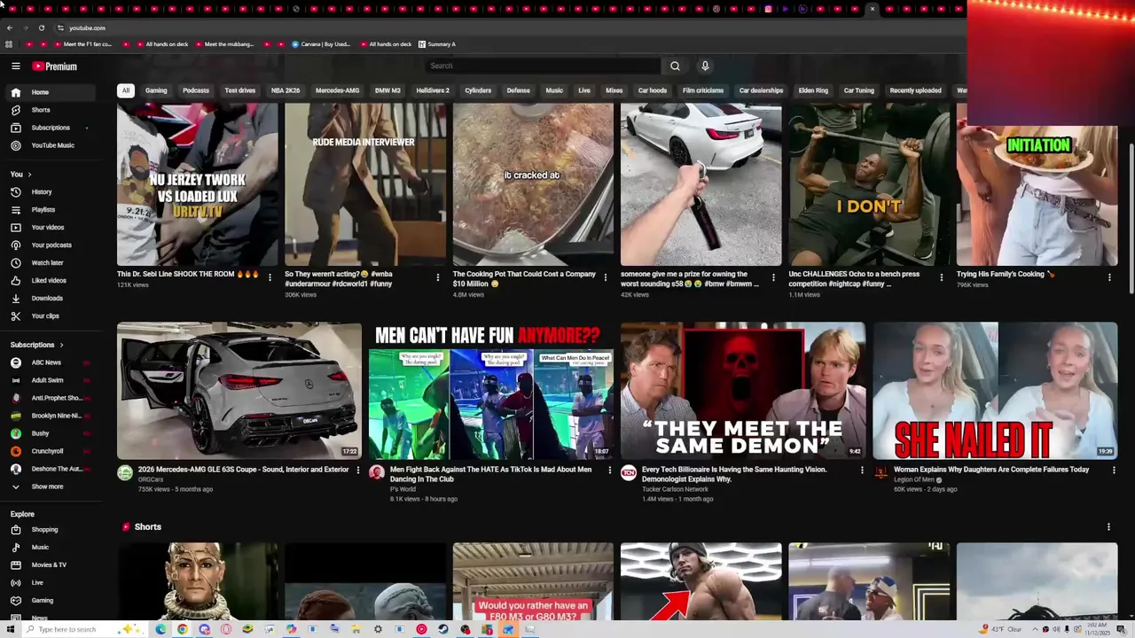This screenshot has height=638, width=1135.
Task: Open Summary A bookmark
Action: 436,44
